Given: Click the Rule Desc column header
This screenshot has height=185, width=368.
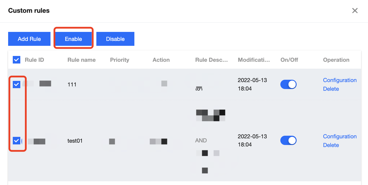Looking at the screenshot, I should click(x=212, y=60).
